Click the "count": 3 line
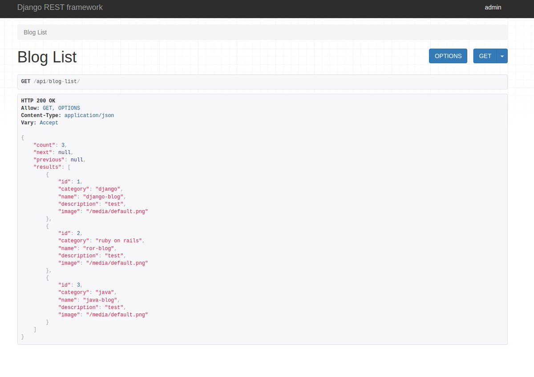This screenshot has height=377, width=534. click(50, 145)
